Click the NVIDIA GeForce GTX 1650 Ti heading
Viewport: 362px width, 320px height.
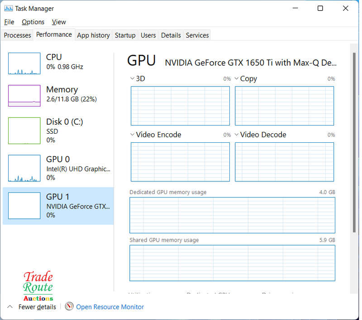click(251, 63)
